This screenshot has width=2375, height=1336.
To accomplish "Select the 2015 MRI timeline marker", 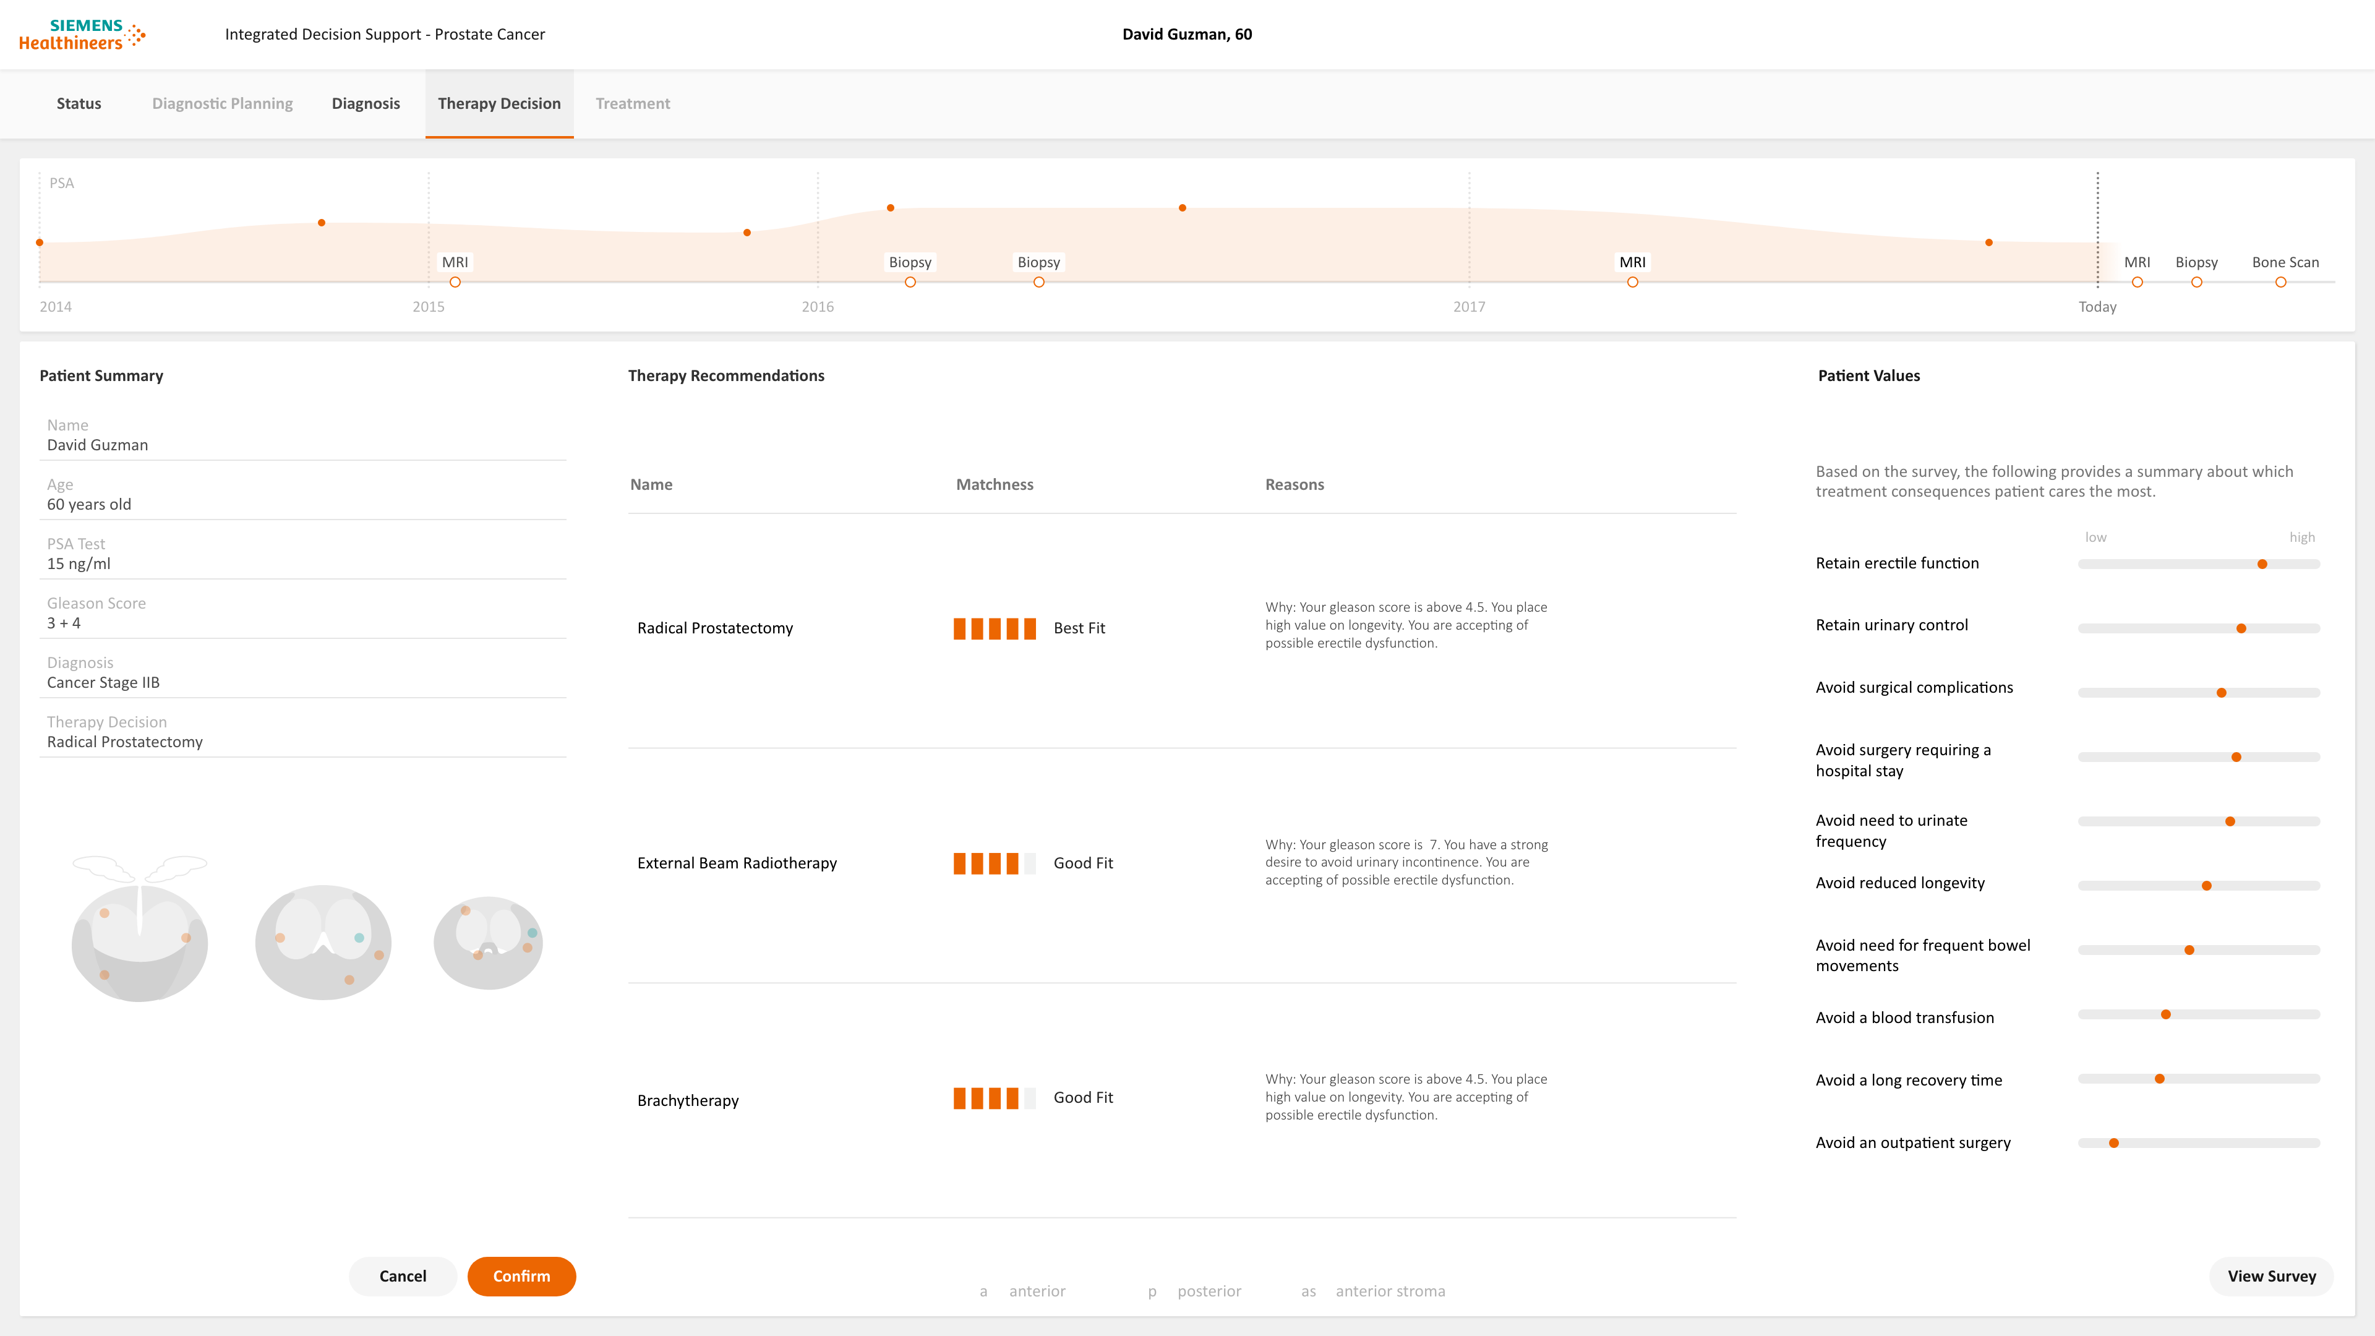I will pyautogui.click(x=455, y=282).
